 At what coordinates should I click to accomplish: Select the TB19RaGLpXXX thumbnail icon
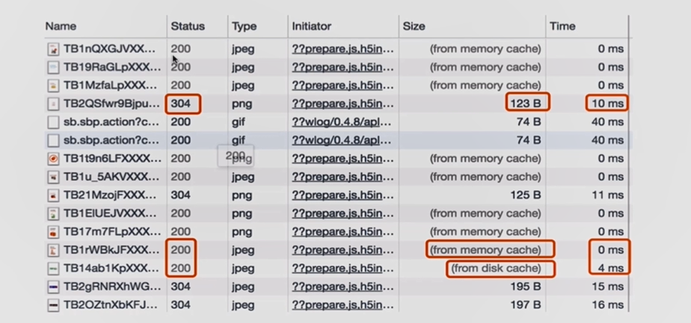point(53,67)
